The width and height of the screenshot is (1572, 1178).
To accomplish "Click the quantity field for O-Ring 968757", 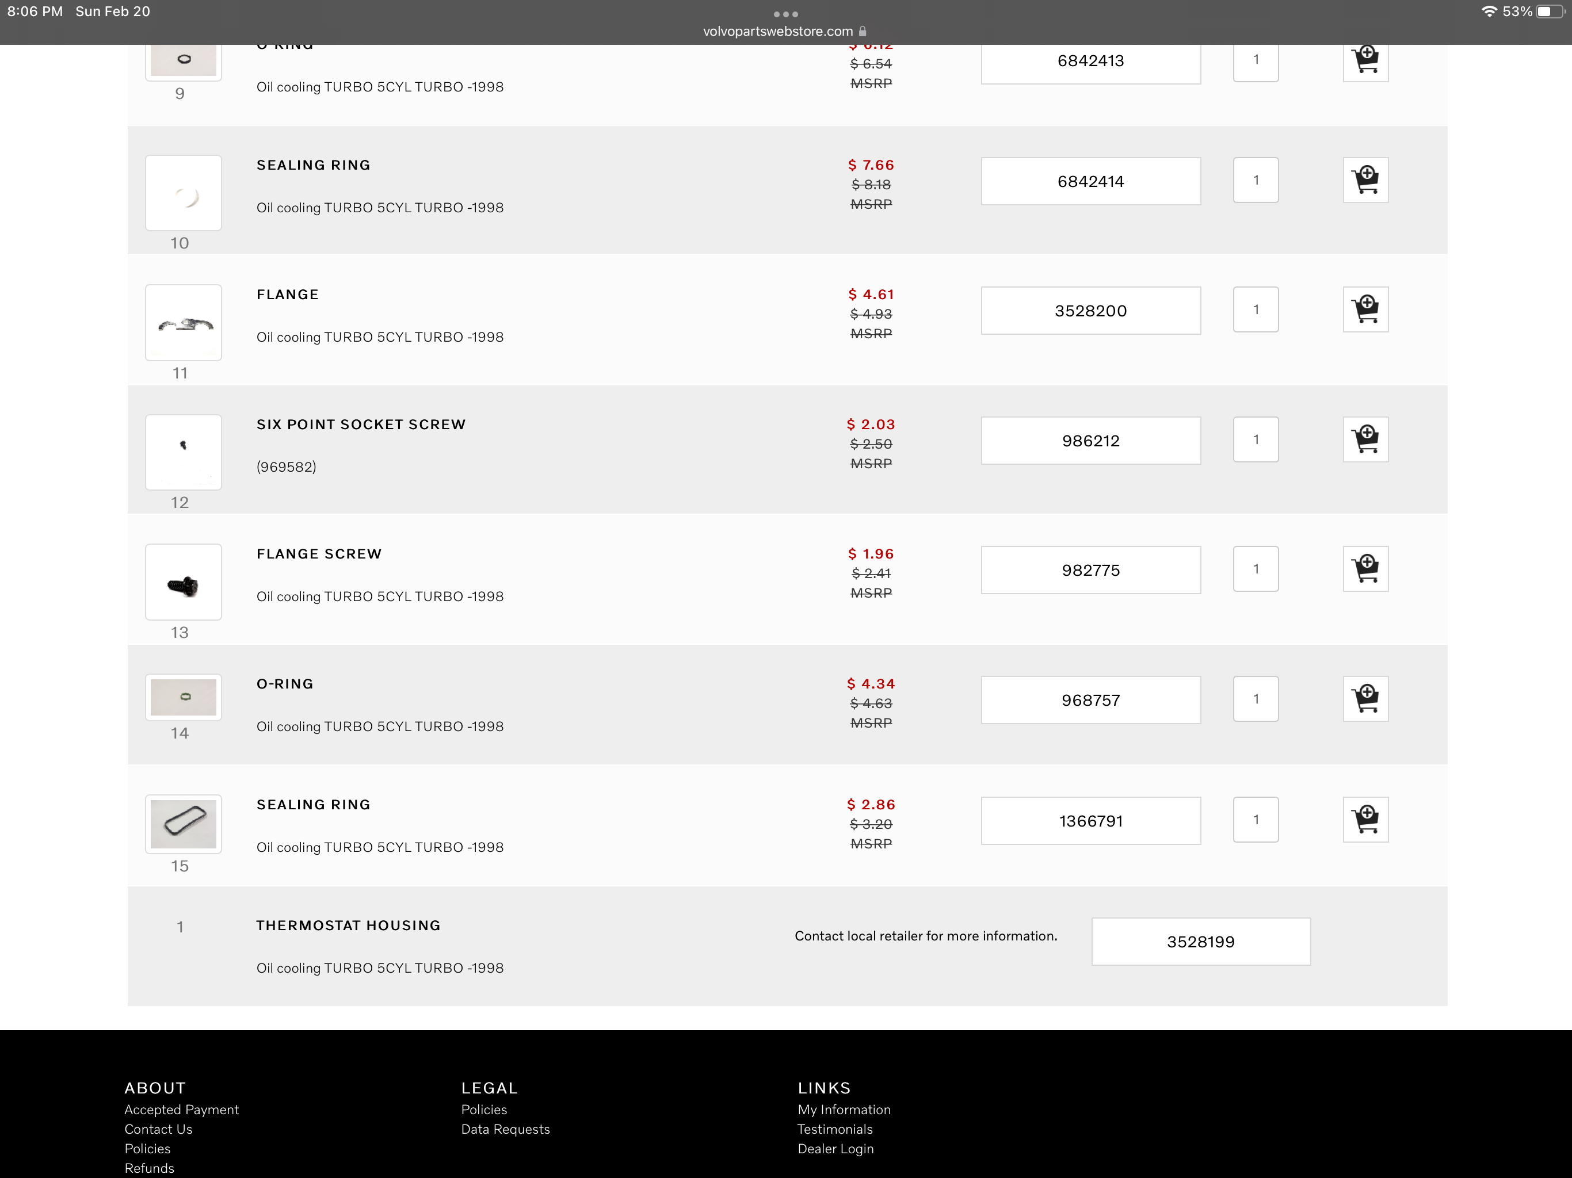I will 1255,698.
